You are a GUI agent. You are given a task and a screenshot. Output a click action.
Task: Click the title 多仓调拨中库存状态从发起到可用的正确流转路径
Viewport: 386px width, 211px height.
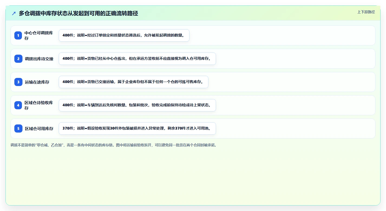78,13
